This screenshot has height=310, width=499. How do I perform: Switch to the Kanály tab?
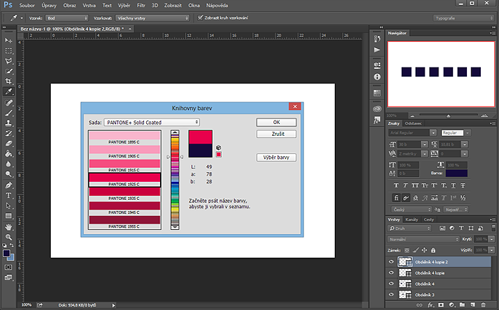pos(411,219)
